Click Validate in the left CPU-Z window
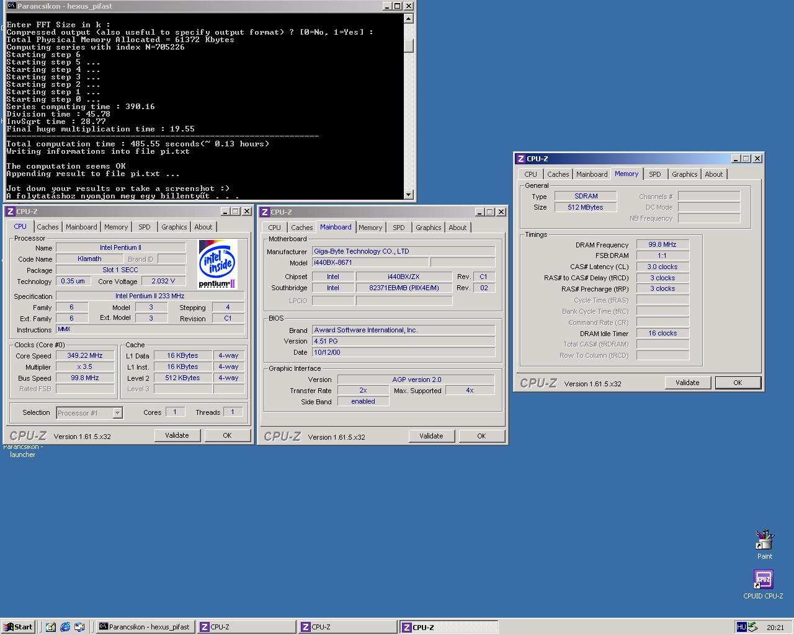 (x=177, y=435)
